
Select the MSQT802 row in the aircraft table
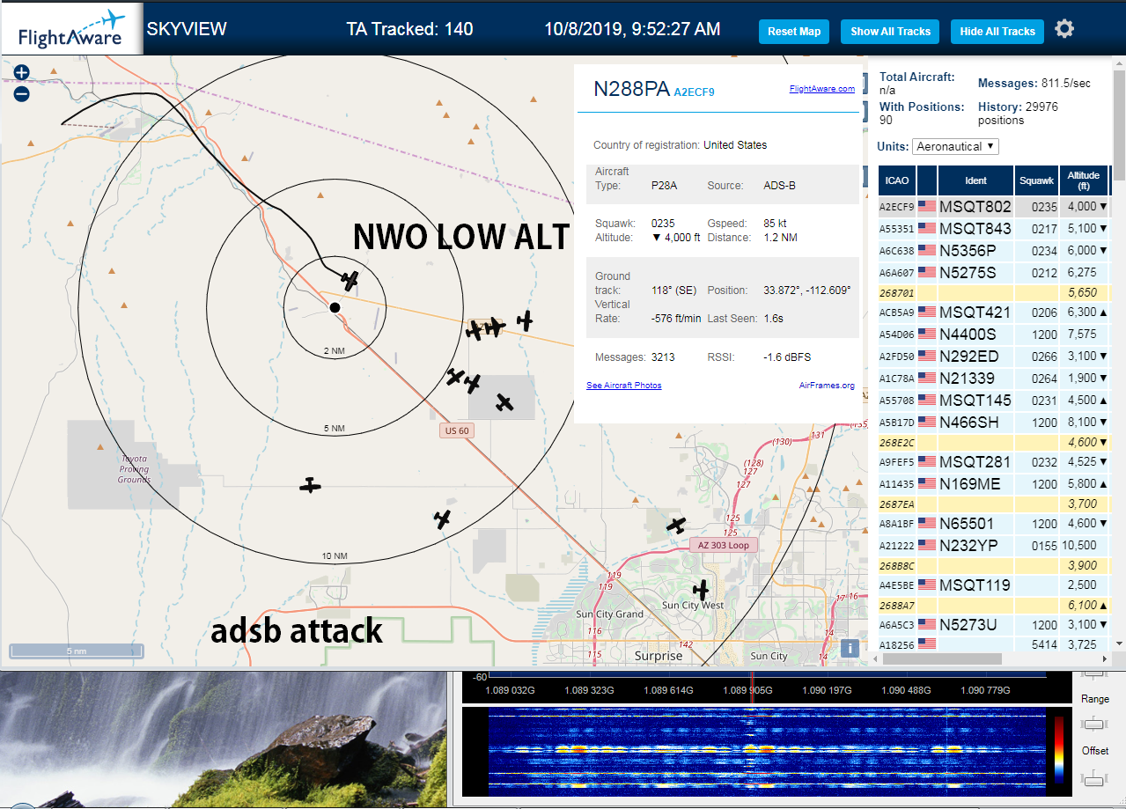coord(994,207)
